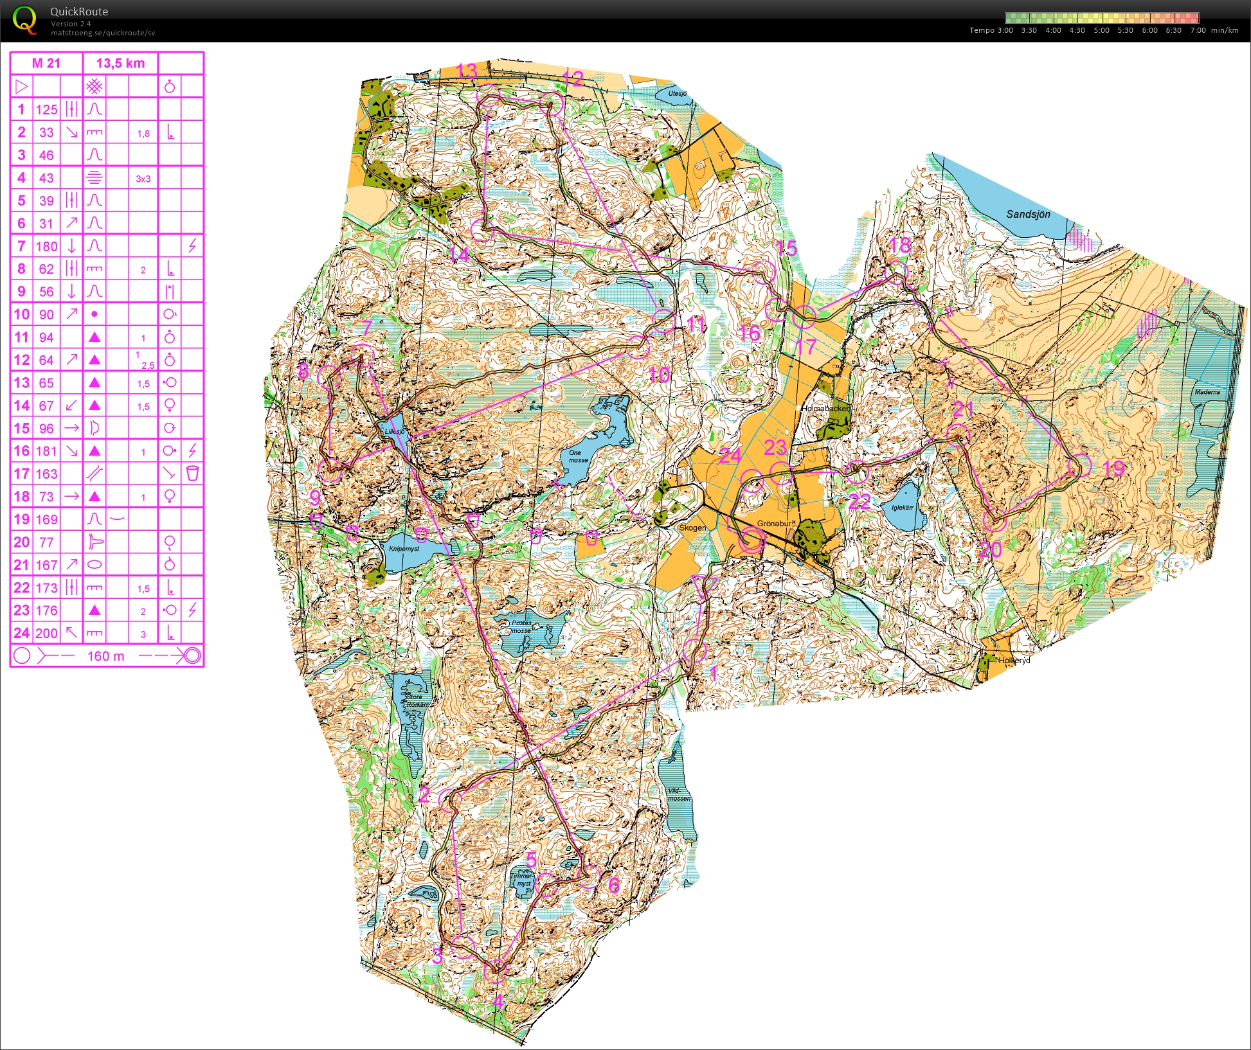The image size is (1251, 1050).
Task: Click the boulder triangle in row 11
Action: (94, 337)
